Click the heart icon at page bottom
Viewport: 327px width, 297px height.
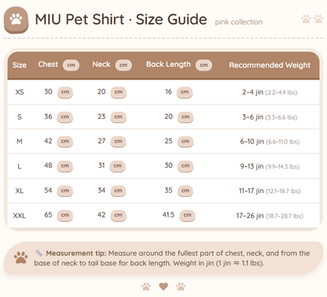point(163,287)
